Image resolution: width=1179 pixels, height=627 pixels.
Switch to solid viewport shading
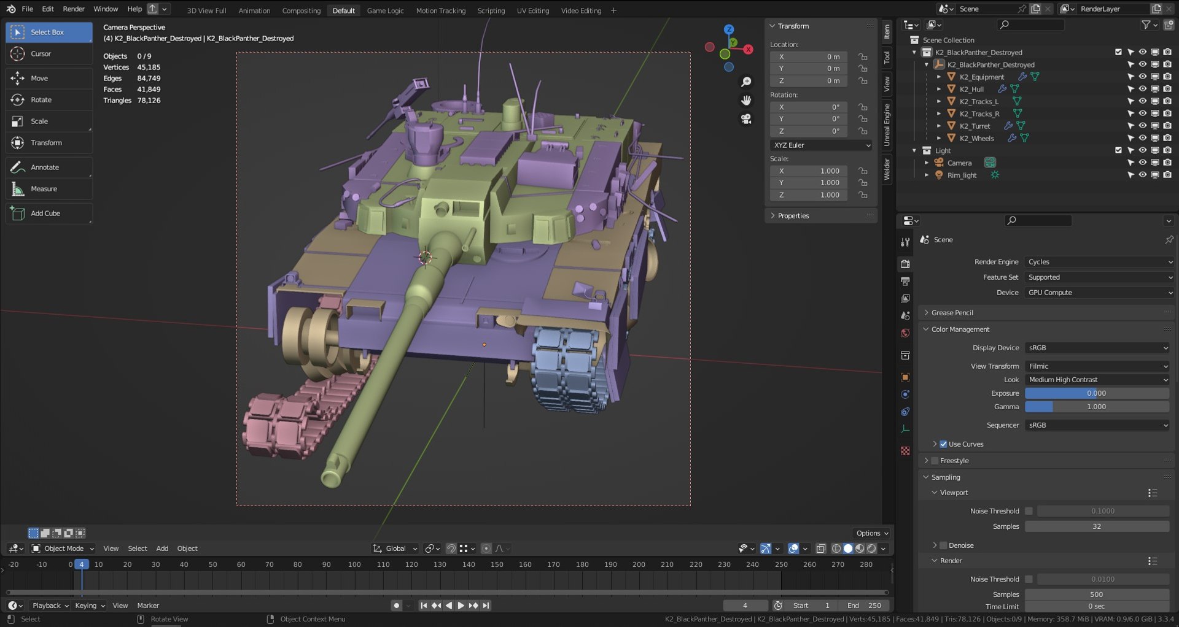click(848, 548)
